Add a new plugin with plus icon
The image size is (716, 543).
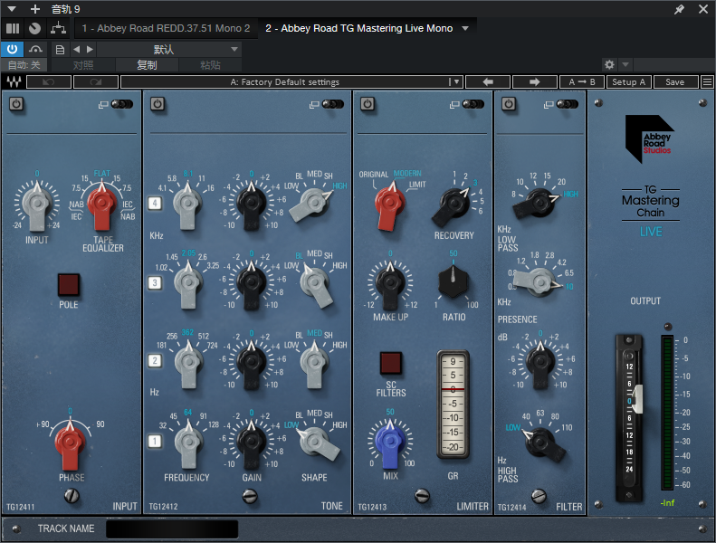(35, 9)
